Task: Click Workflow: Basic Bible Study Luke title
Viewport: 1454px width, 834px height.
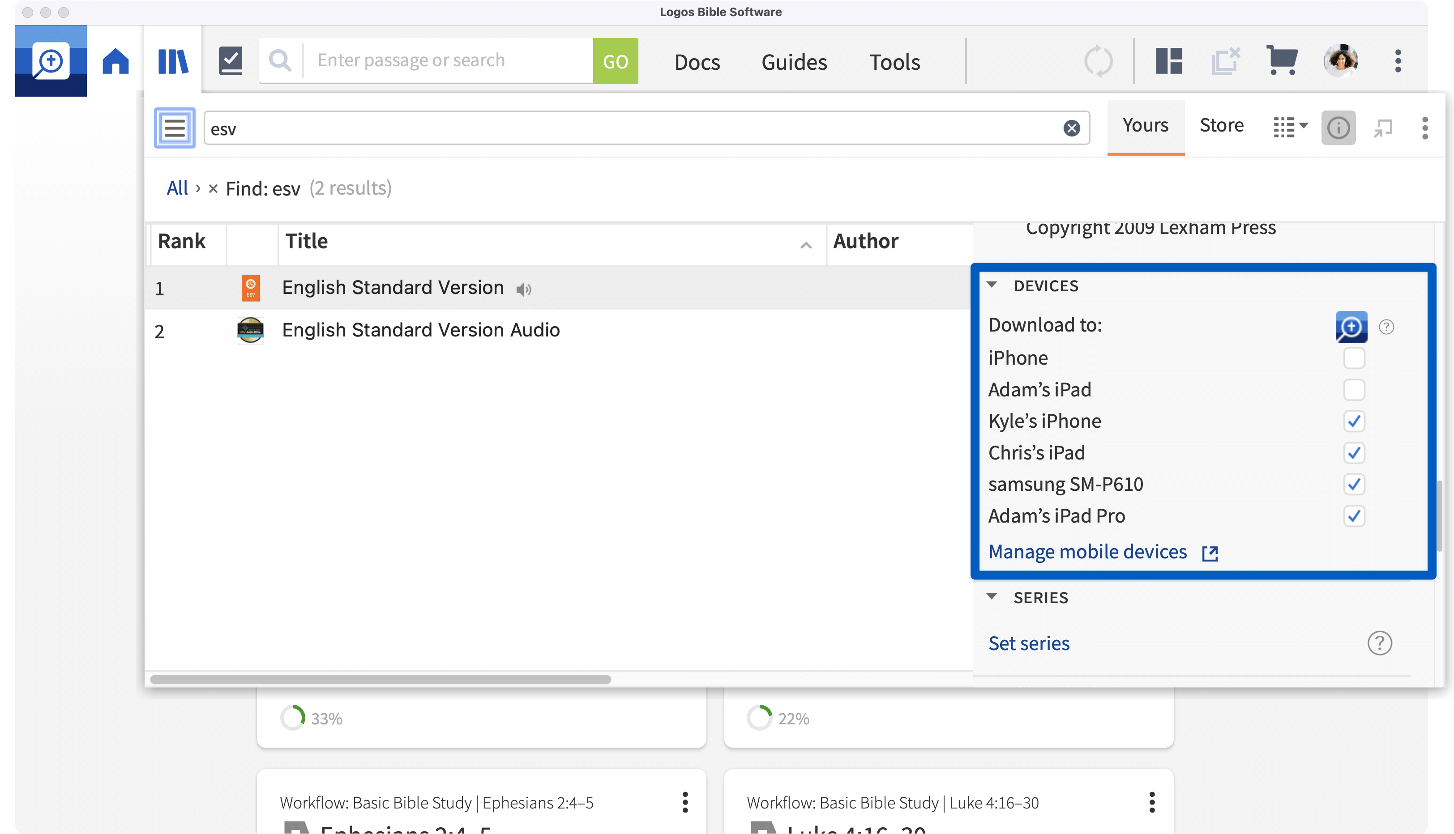Action: (x=892, y=803)
